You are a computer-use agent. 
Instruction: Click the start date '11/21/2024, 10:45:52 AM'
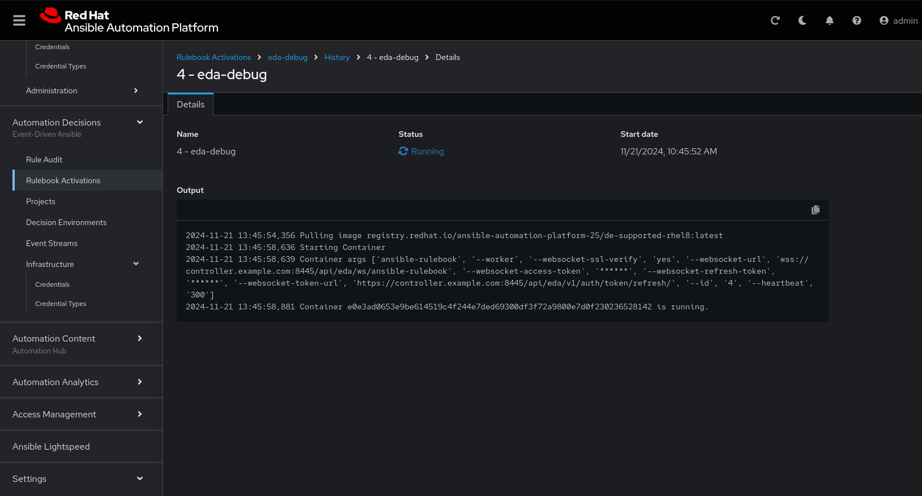pos(669,151)
